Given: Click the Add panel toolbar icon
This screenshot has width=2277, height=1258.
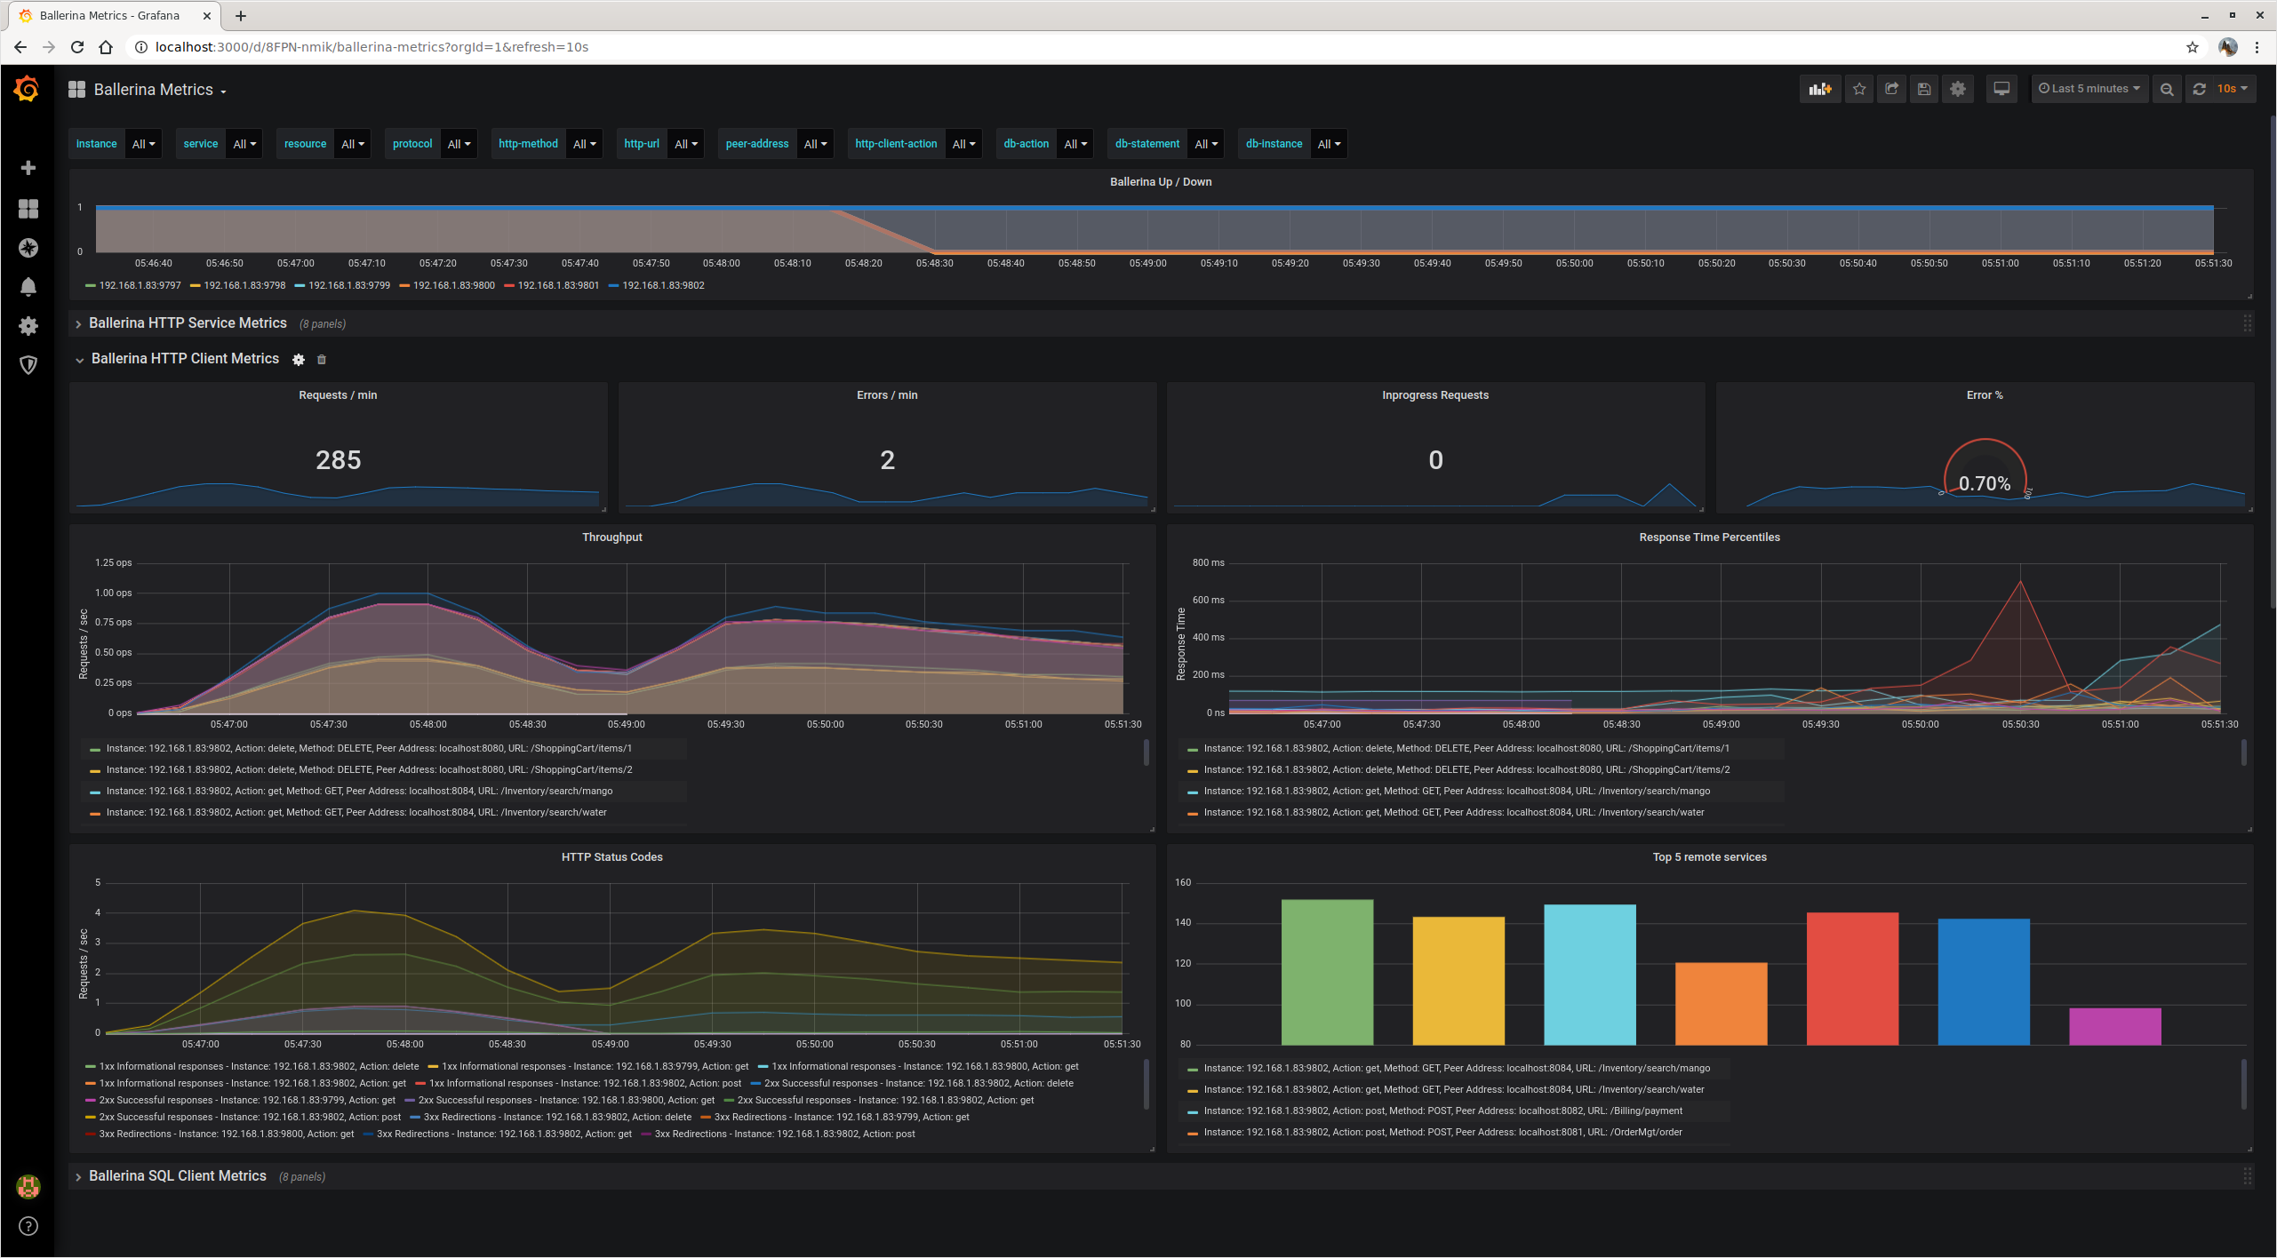Looking at the screenshot, I should point(1819,89).
